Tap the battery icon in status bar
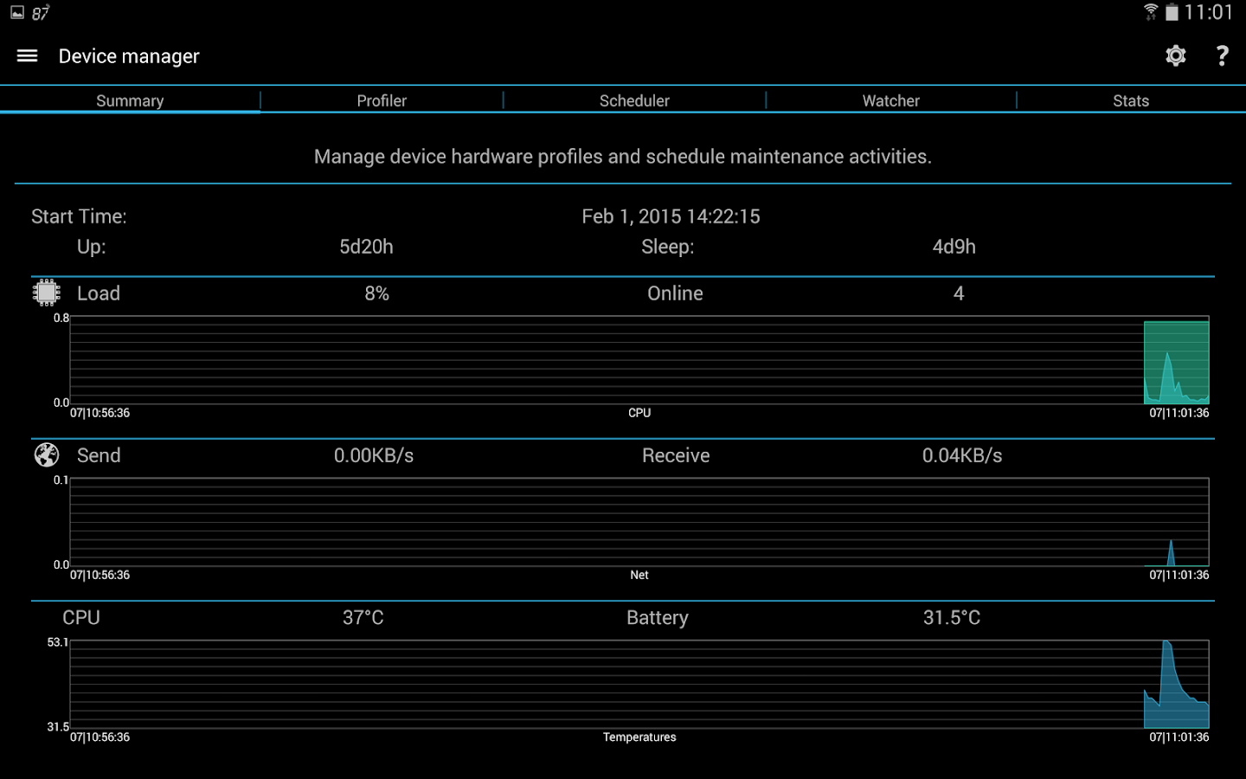The height and width of the screenshot is (779, 1246). (x=1172, y=12)
